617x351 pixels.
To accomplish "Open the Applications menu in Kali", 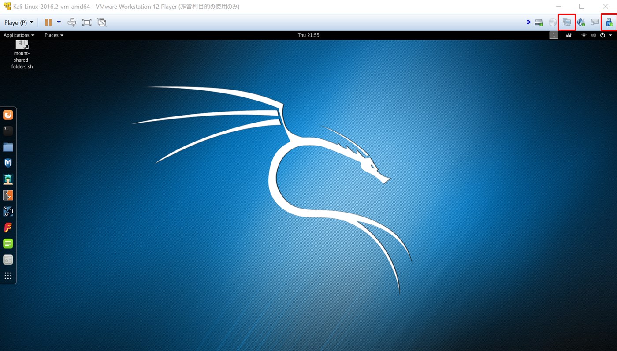I will point(19,35).
